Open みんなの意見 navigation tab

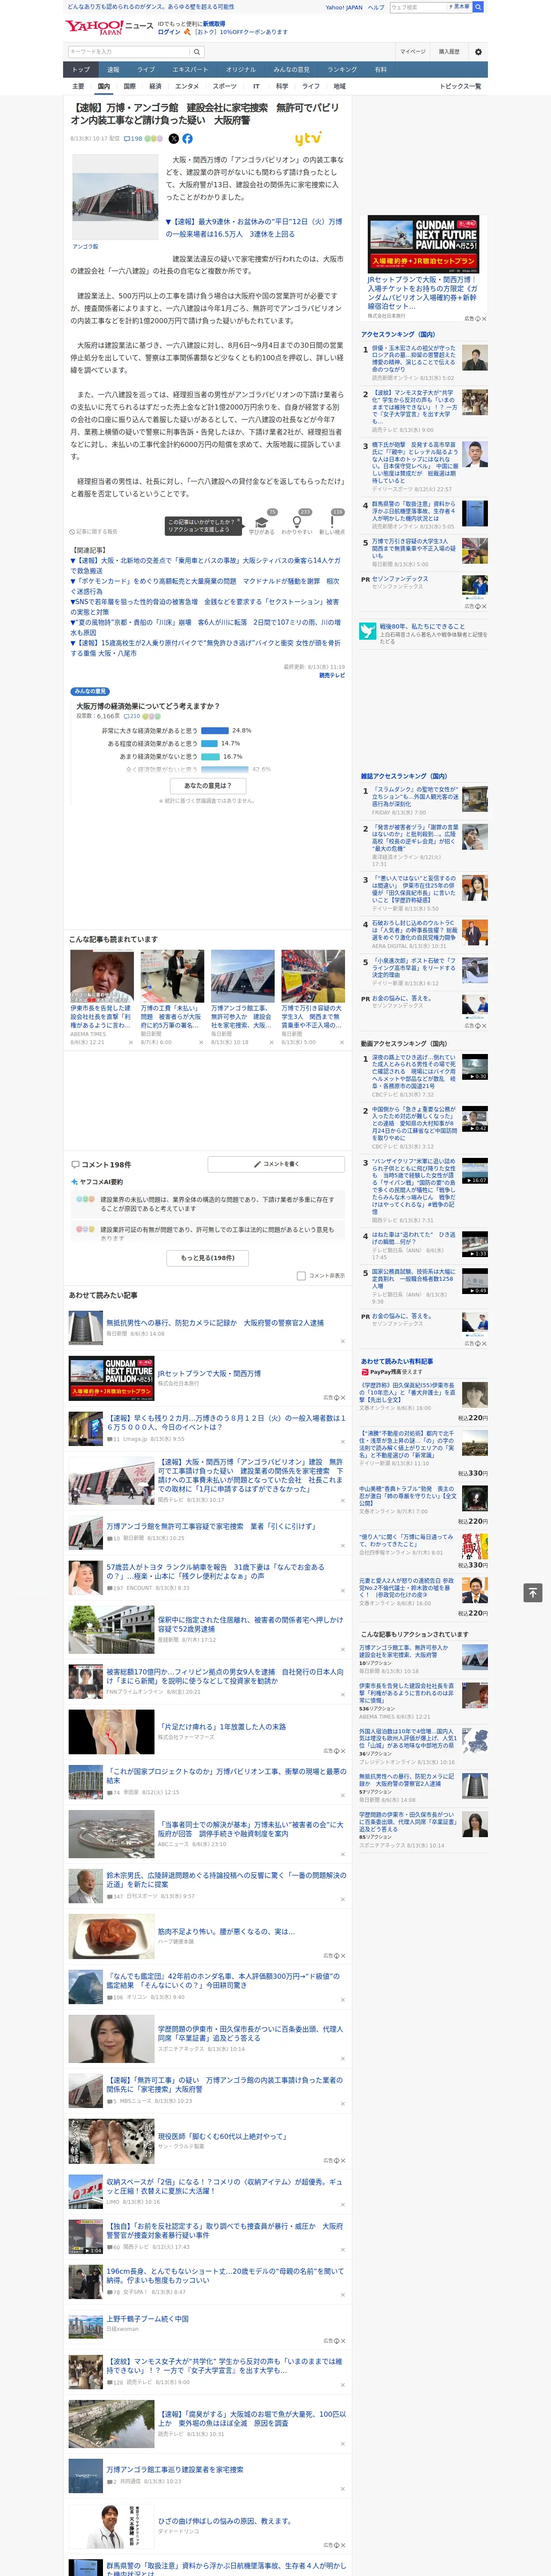pos(292,70)
